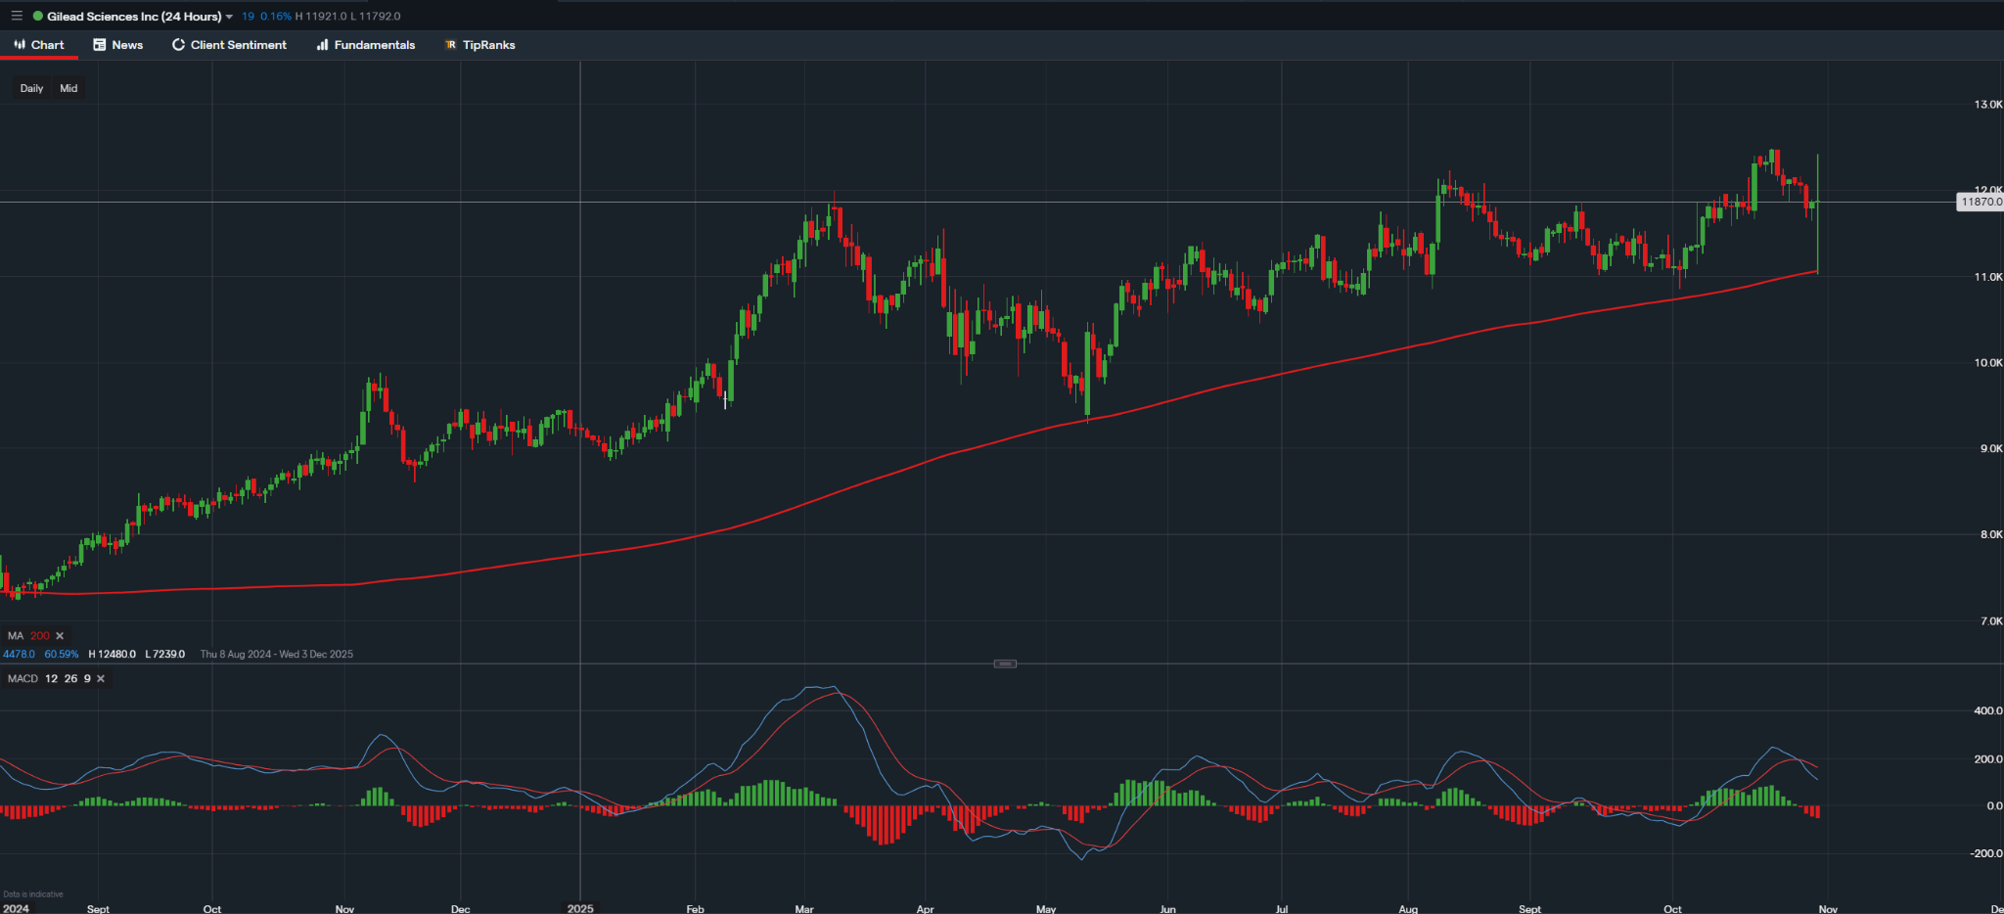Click the orange TipRanks TR logo

tap(450, 44)
